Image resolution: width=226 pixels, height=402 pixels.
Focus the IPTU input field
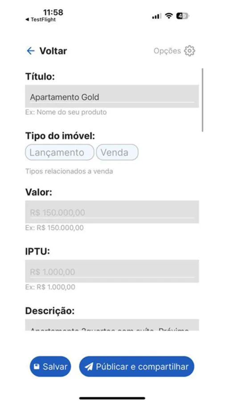click(x=112, y=271)
